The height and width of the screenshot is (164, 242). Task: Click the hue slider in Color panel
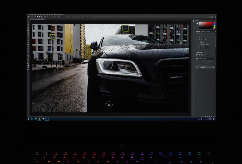pyautogui.click(x=215, y=25)
